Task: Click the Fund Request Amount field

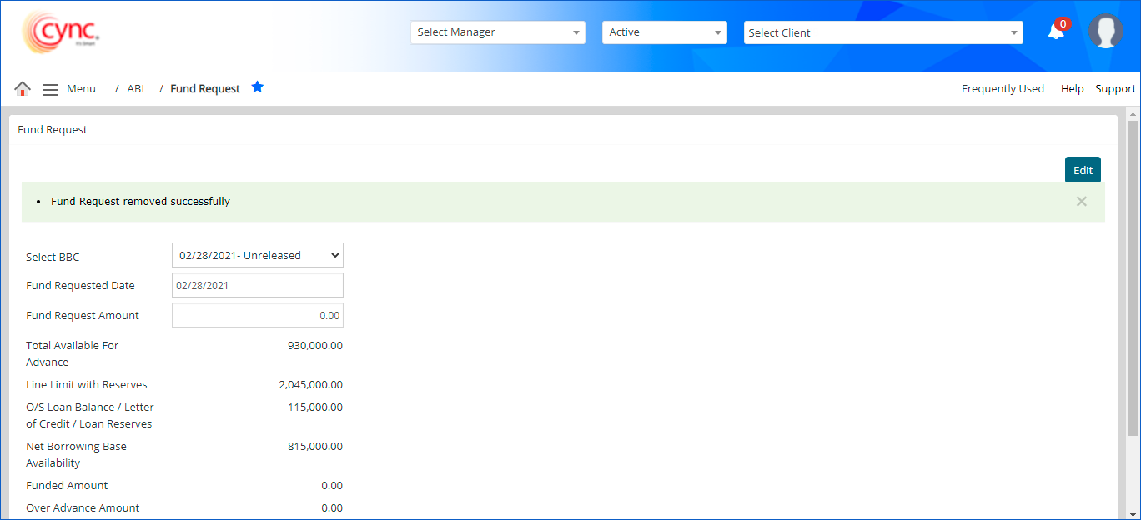Action: [257, 316]
